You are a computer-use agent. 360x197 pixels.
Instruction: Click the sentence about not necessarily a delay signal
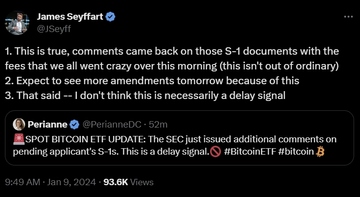146,96
